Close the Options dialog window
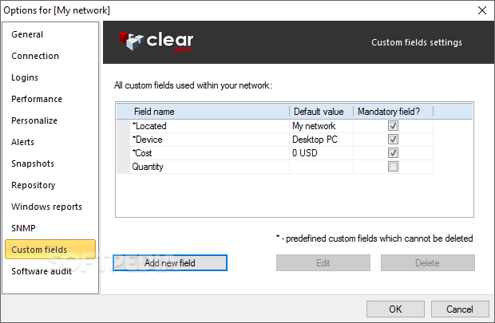 (481, 10)
